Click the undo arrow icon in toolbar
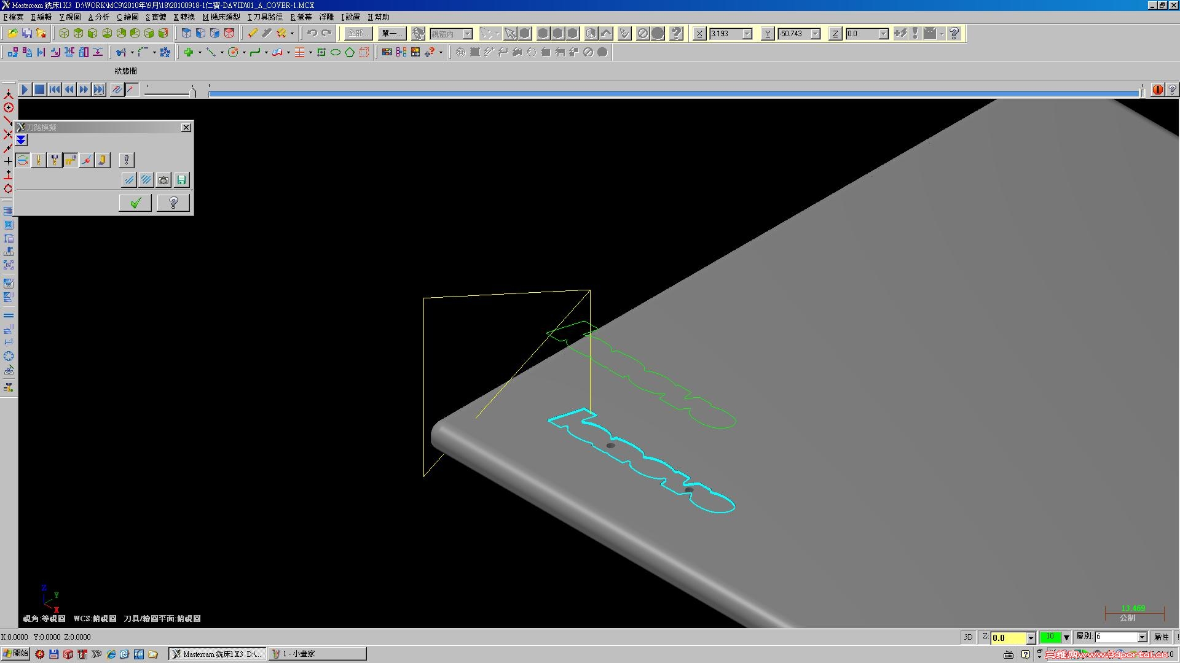Image resolution: width=1180 pixels, height=663 pixels. (312, 34)
